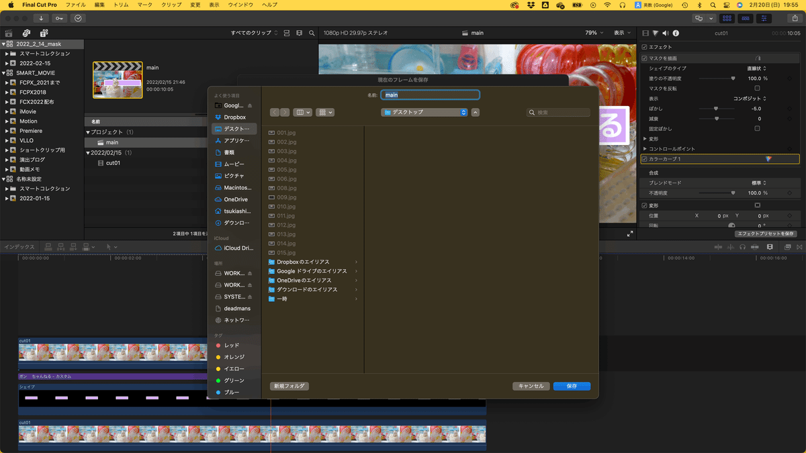
Task: Select Dropbox in the save sidebar
Action: click(234, 117)
